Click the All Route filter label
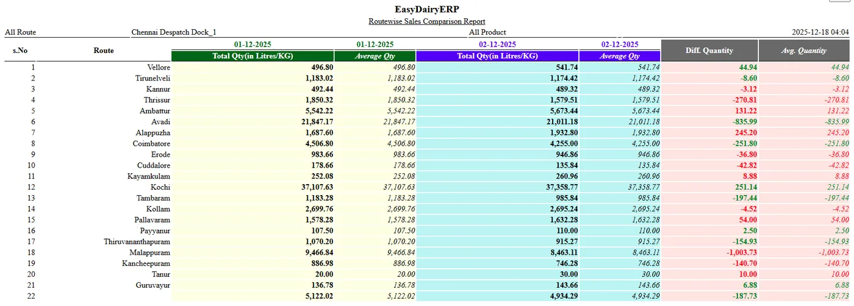 [x=20, y=32]
